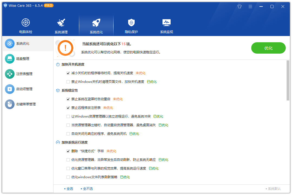The height and width of the screenshot is (195, 292).
Task: Click the orange exclamation warning icon
Action: [65, 48]
